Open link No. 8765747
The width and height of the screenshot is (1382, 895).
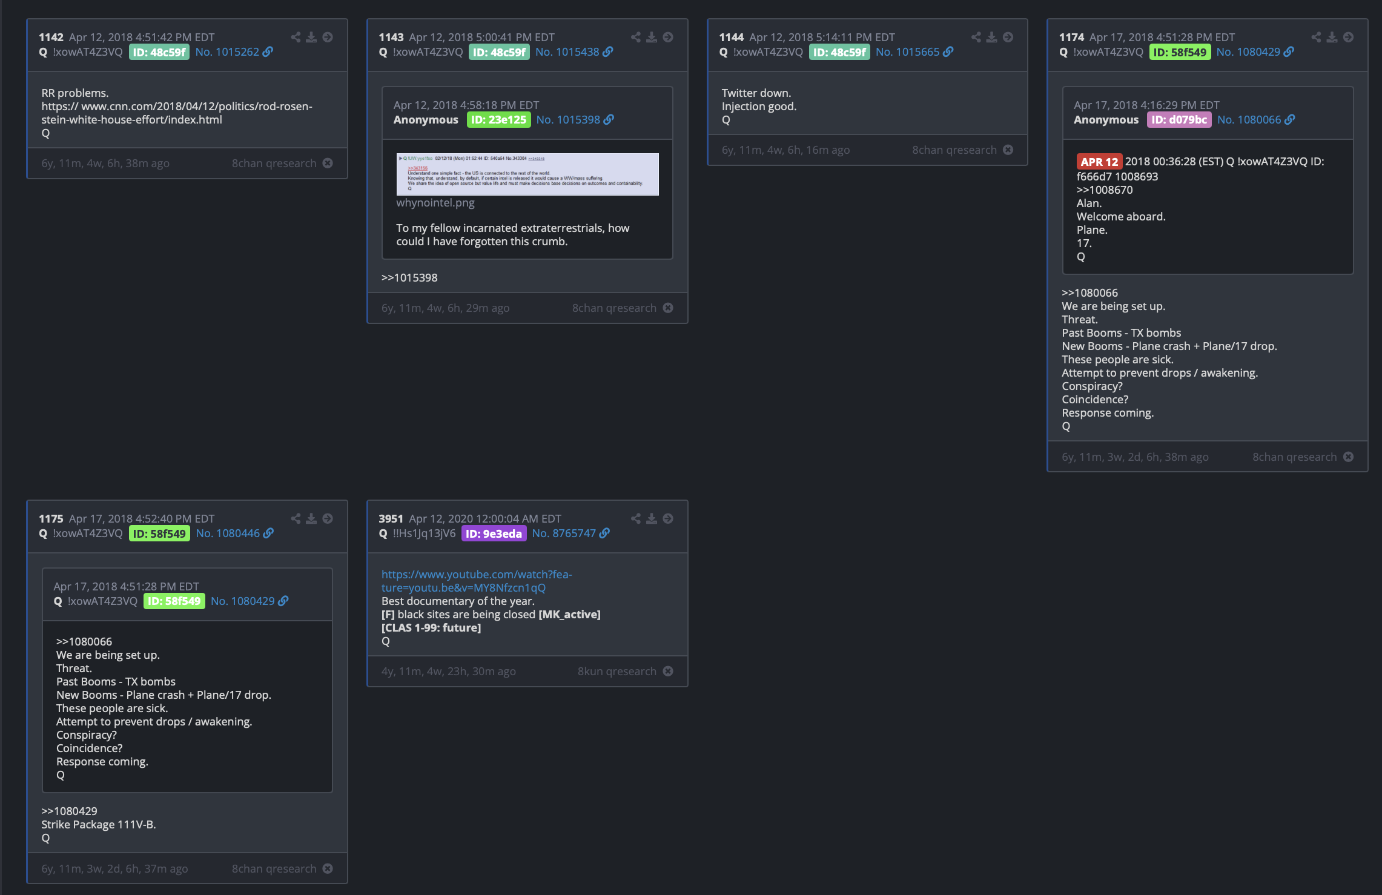570,533
